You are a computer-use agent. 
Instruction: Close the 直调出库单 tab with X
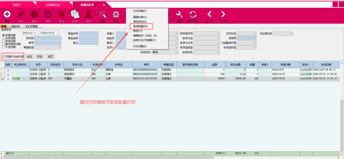point(104,5)
